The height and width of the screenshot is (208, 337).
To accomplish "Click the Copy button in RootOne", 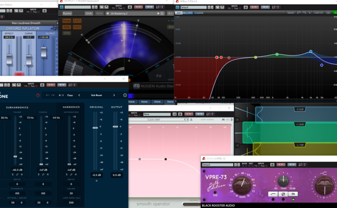I will tap(70, 95).
